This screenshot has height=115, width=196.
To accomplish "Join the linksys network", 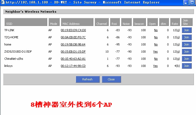I will point(187,66).
